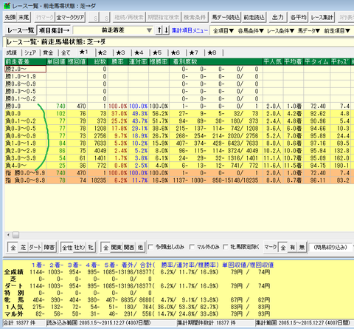Open 検索条件 from the toolbar

195,17
